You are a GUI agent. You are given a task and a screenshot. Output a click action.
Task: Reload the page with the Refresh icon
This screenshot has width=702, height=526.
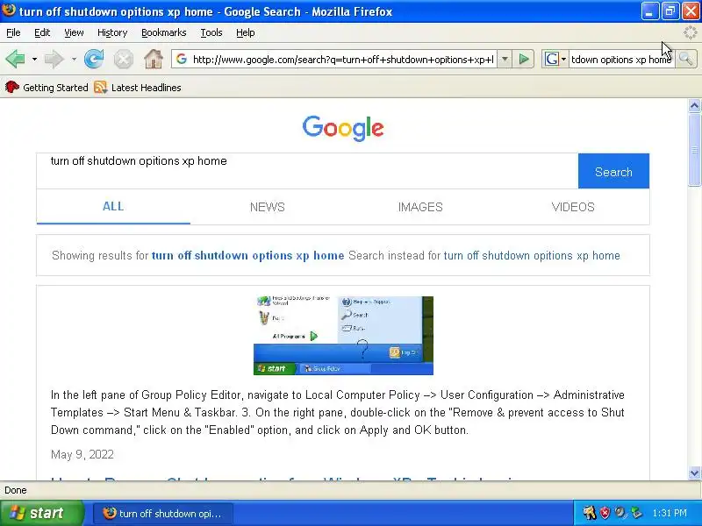point(94,59)
